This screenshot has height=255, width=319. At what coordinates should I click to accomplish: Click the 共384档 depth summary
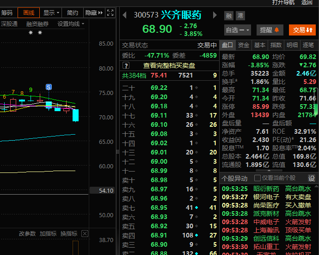pos(134,76)
